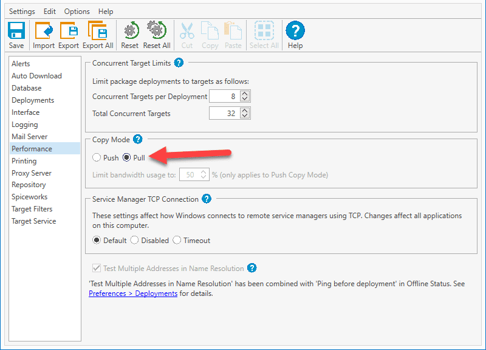The height and width of the screenshot is (350, 486).
Task: Decrease Concurrent Targets per Deployment value
Action: [245, 99]
